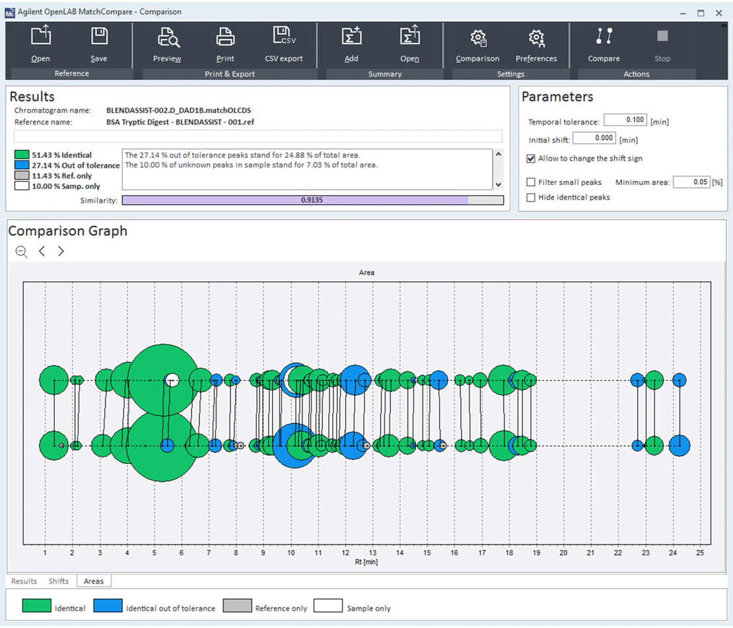Switch to the Results tab
Viewport: 733px width, 628px height.
pyautogui.click(x=24, y=581)
